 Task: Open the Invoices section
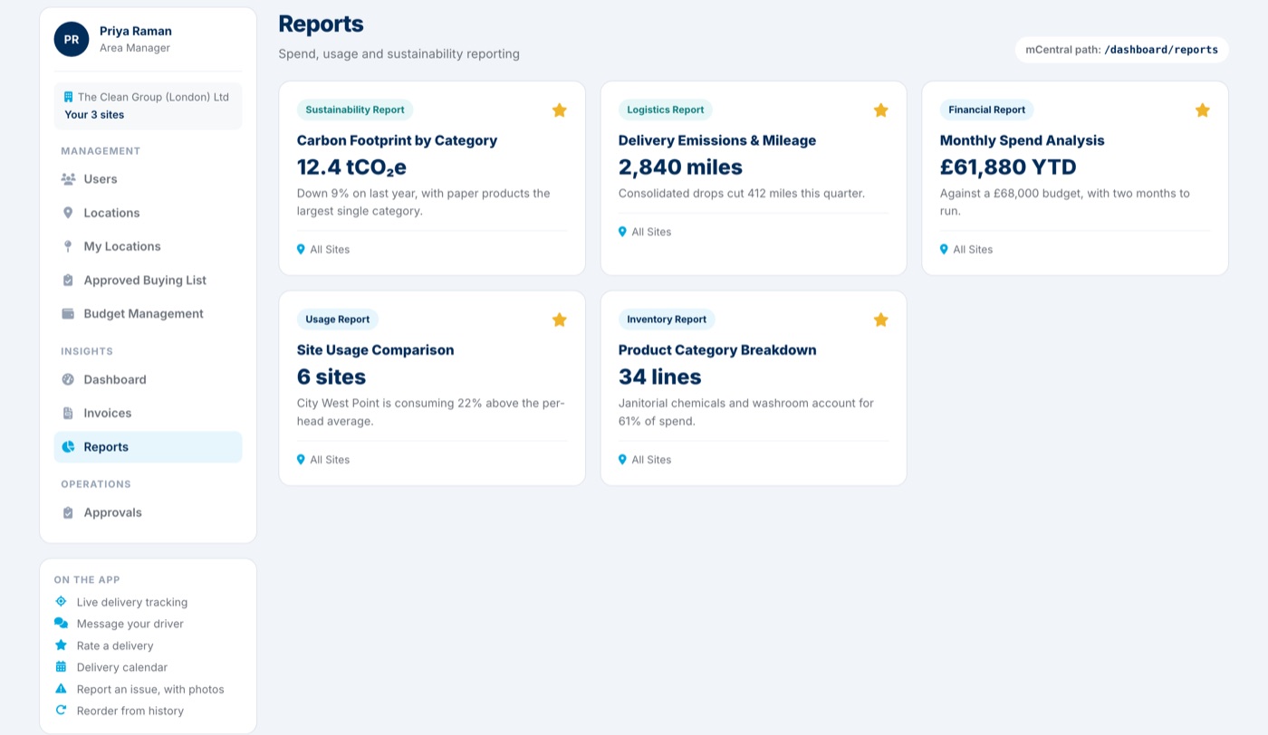point(149,413)
